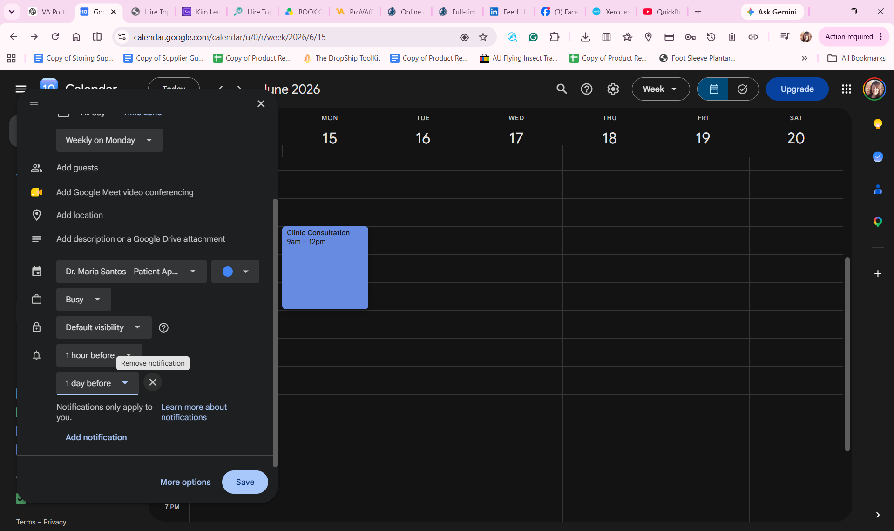This screenshot has height=531, width=894.
Task: Open Google apps grid launcher
Action: [847, 89]
